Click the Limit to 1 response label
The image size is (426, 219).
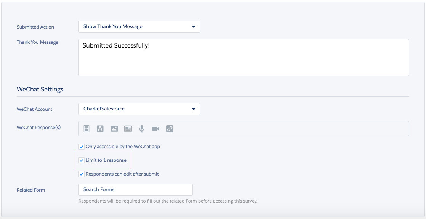106,160
